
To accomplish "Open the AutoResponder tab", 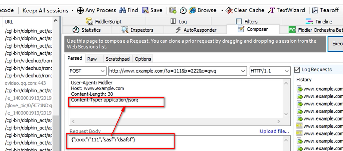I will (196, 30).
